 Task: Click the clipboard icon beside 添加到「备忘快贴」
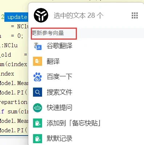(38, 123)
